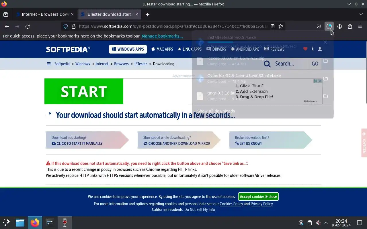
Task: Click the Internet breadcrumb link
Action: 102,64
